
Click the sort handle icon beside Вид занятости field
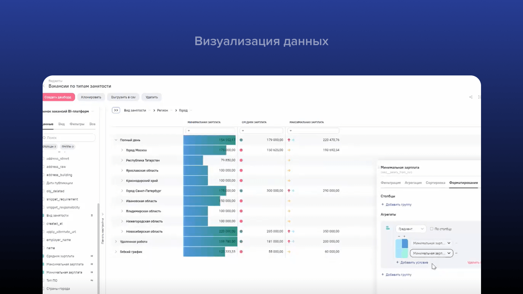click(x=92, y=215)
